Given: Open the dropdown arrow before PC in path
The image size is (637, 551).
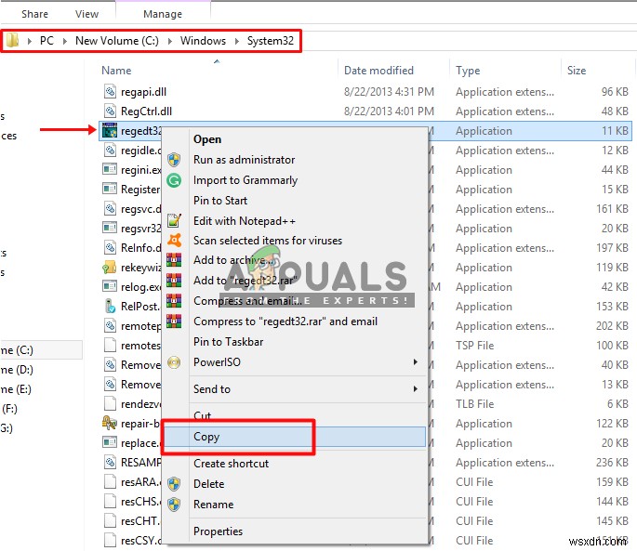Looking at the screenshot, I should (29, 41).
